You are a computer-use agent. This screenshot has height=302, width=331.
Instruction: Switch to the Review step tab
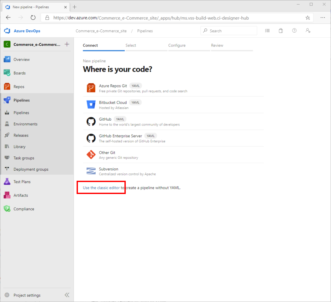pos(217,45)
